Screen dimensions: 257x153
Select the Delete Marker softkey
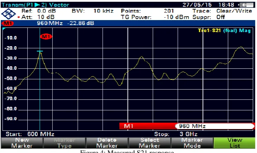click(107, 143)
